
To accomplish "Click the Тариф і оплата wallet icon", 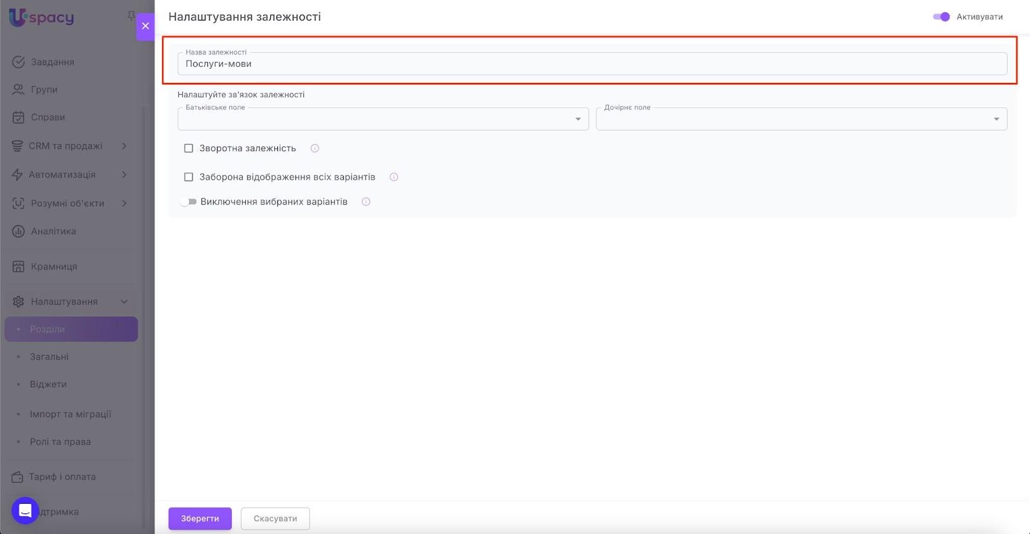I will (x=17, y=477).
